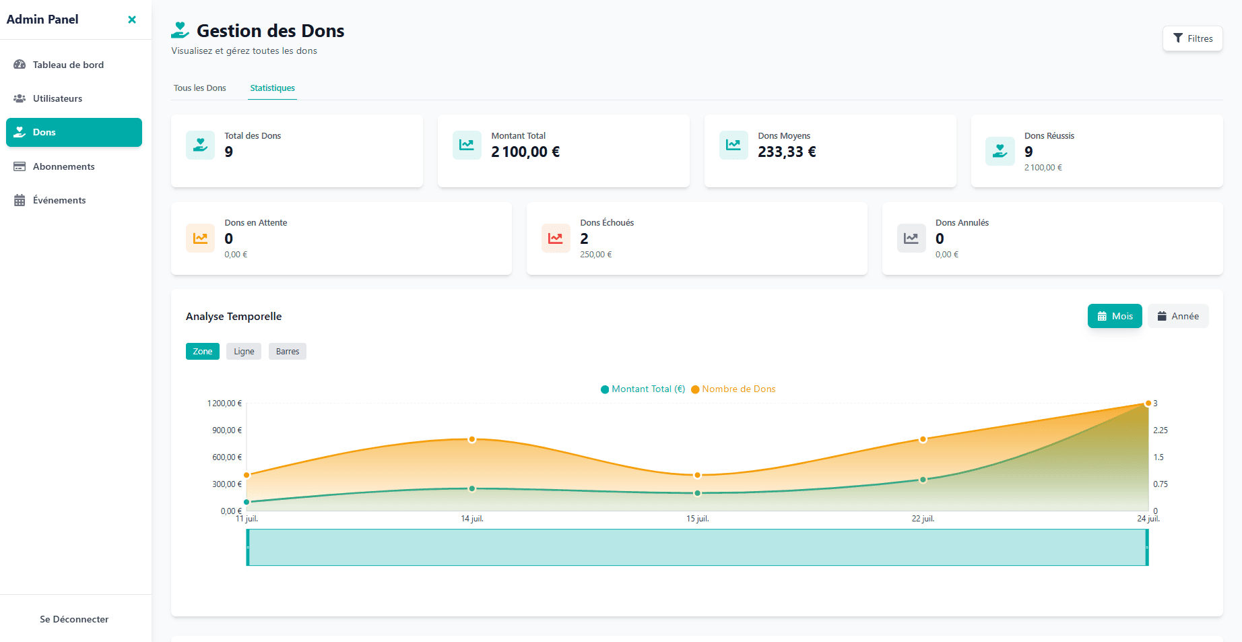Close the Admin Panel sidebar with X icon
Image resolution: width=1242 pixels, height=642 pixels.
[x=132, y=20]
